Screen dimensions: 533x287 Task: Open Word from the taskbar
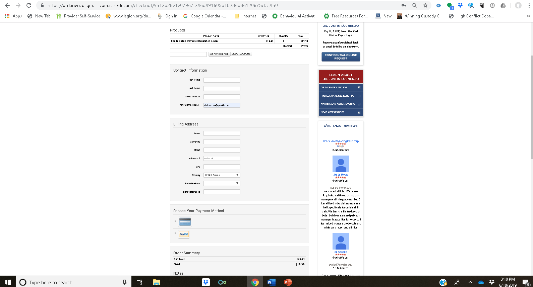point(271,282)
